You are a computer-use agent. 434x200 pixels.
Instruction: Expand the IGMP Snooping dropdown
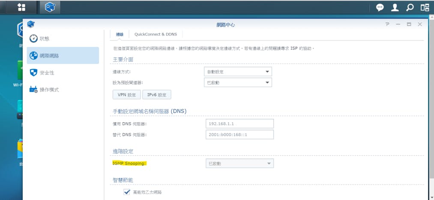click(x=239, y=163)
